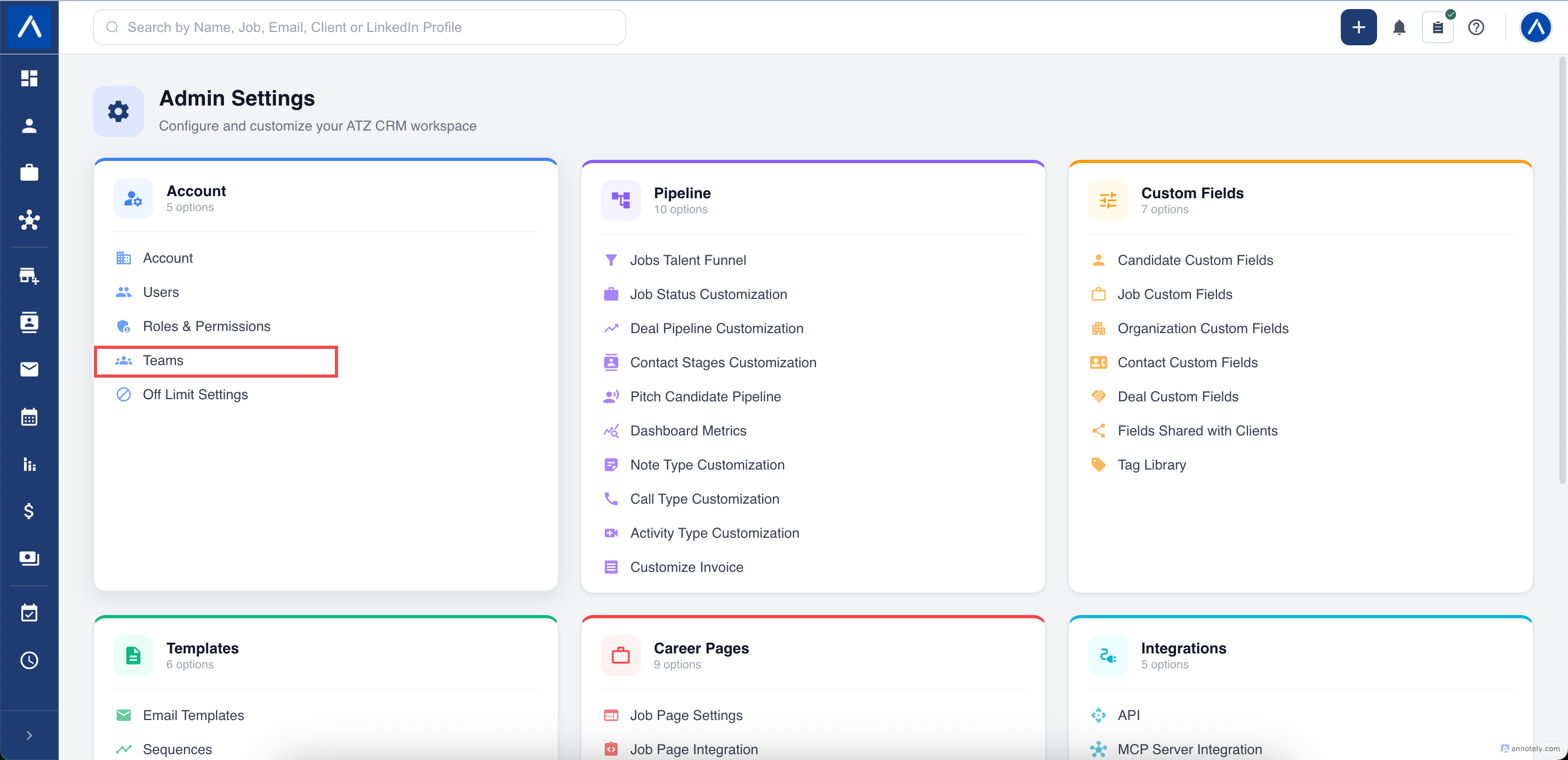Click the search by name input field
Image resolution: width=1568 pixels, height=760 pixels.
[359, 27]
